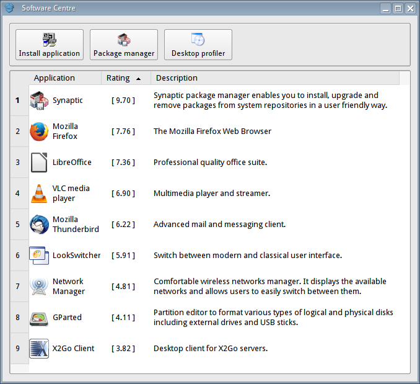
Task: Click the LookSwitcher icon
Action: coord(39,256)
